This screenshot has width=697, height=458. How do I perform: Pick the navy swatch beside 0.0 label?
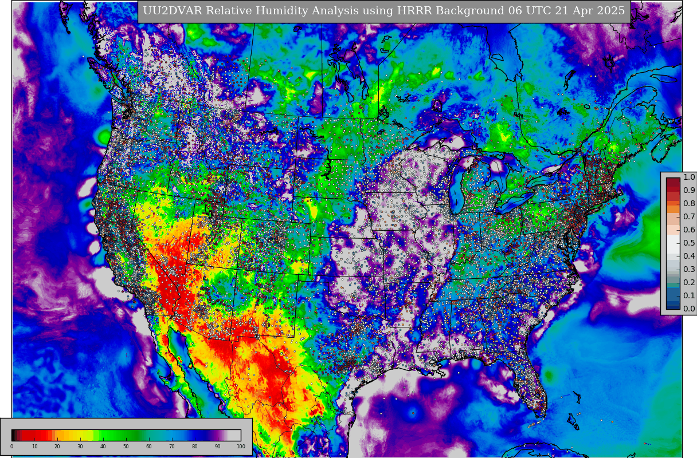coord(673,308)
